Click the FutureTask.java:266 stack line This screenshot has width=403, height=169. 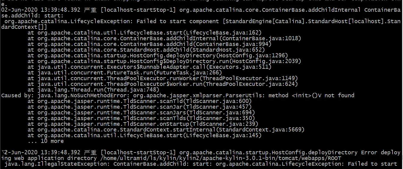[125, 73]
